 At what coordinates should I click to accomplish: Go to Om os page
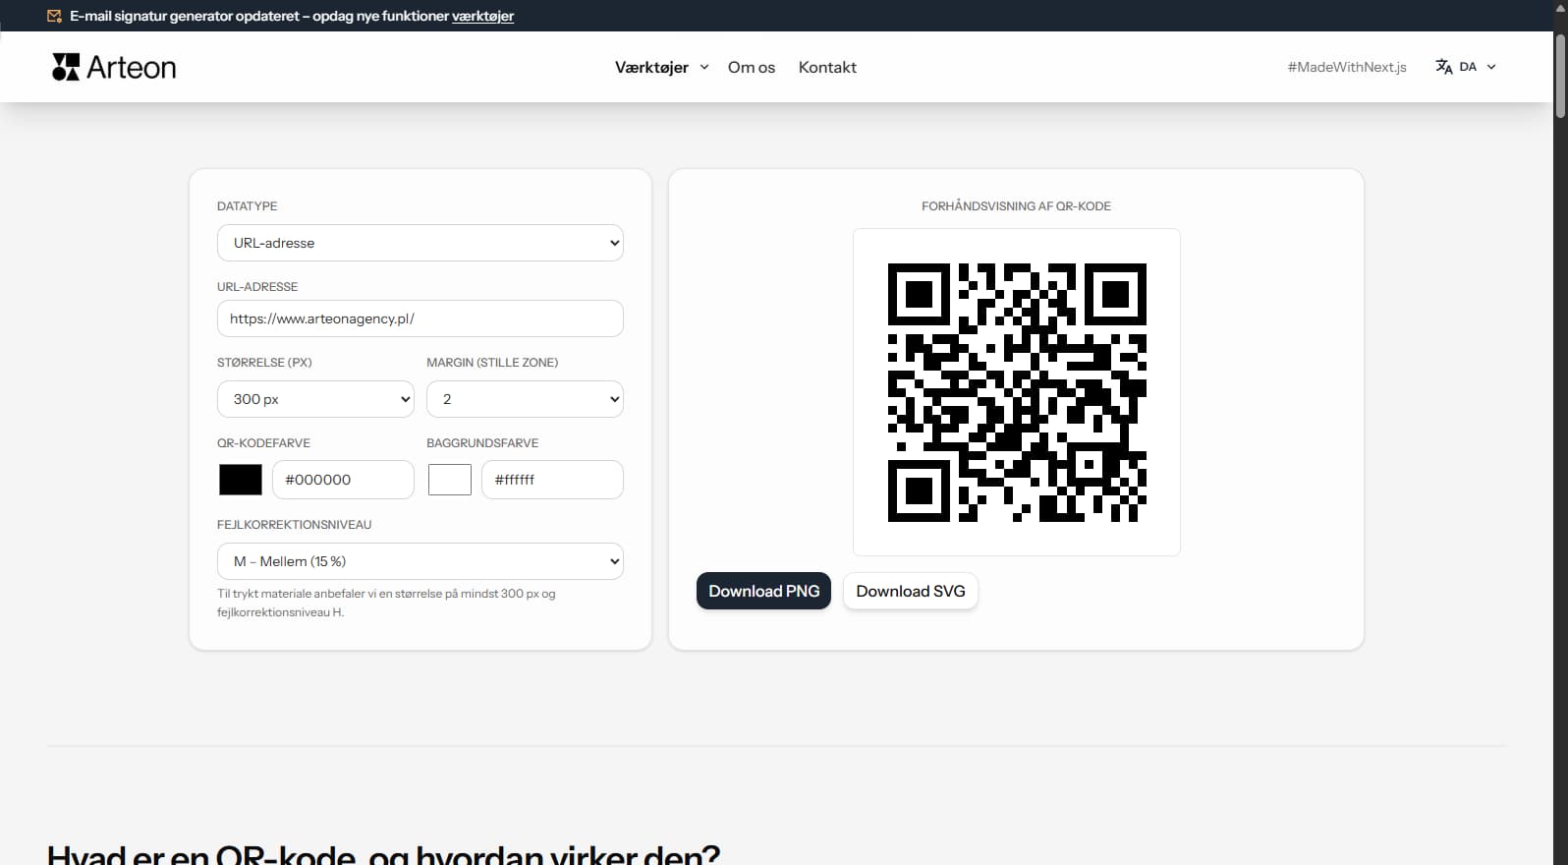[x=752, y=67]
